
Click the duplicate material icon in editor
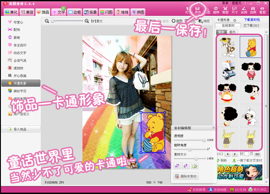coord(194,165)
